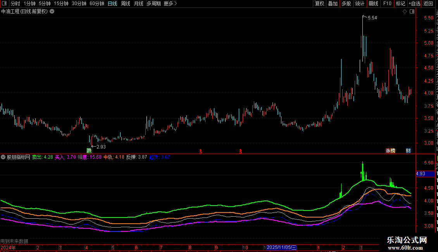Image resolution: width=438 pixels, height=252 pixels.
Task: Expand the 更多 periods menu
Action: 171,3
